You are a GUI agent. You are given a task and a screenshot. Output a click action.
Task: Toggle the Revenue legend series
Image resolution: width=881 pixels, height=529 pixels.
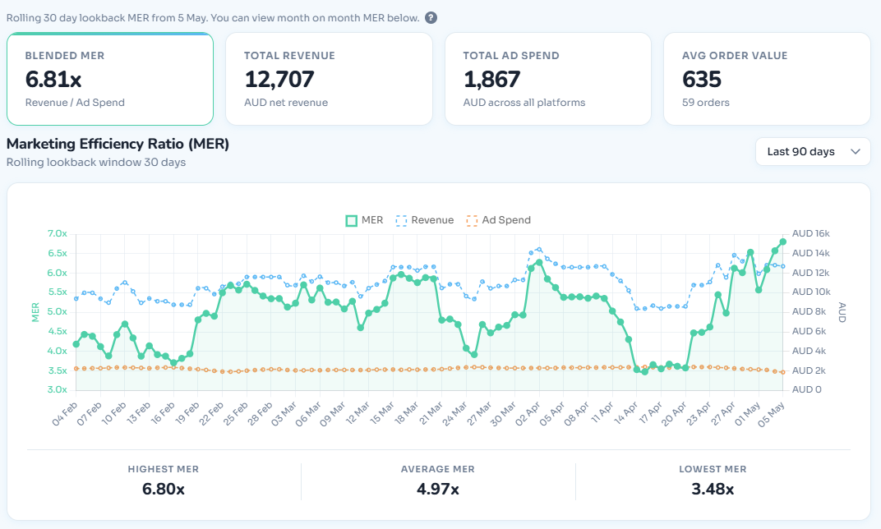coord(425,220)
